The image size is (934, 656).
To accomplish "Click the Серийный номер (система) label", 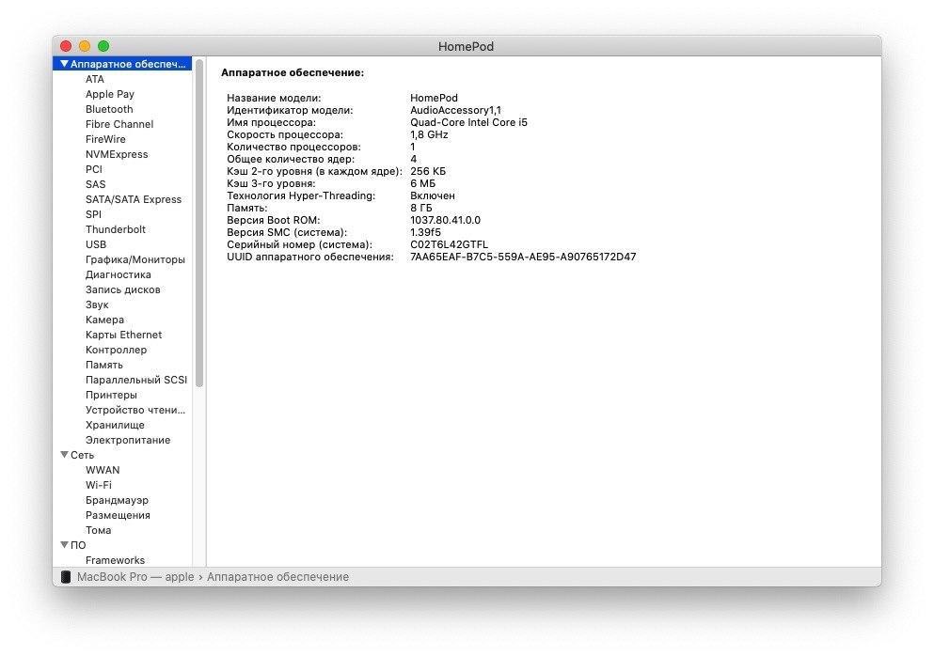I will pyautogui.click(x=299, y=244).
